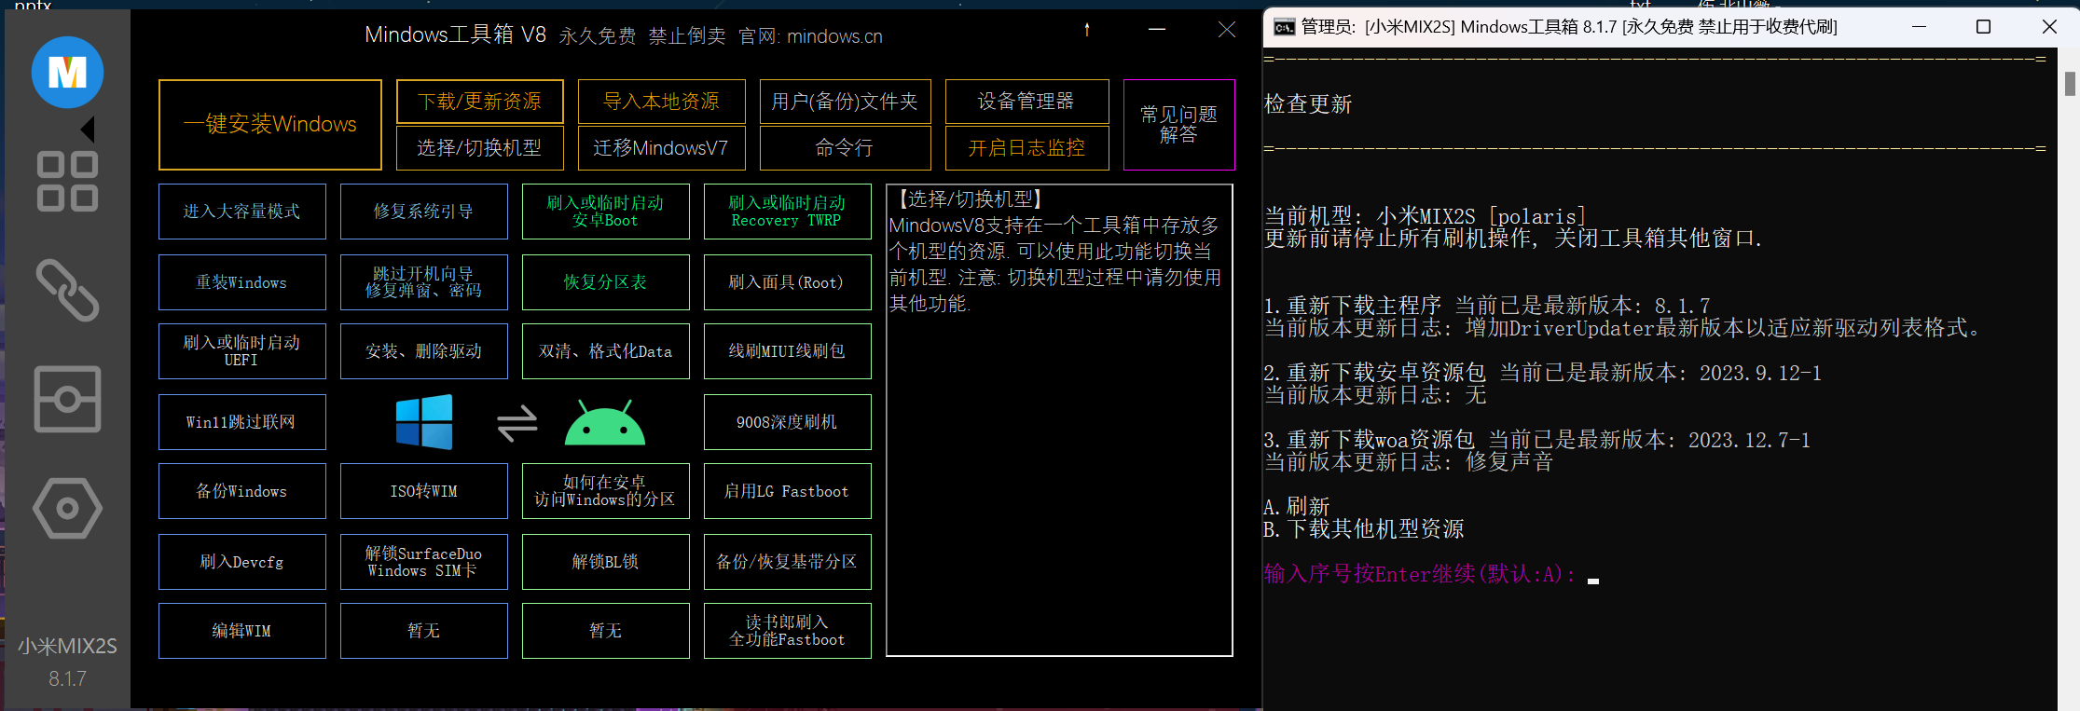Toggle 开启日志监控

click(1027, 148)
